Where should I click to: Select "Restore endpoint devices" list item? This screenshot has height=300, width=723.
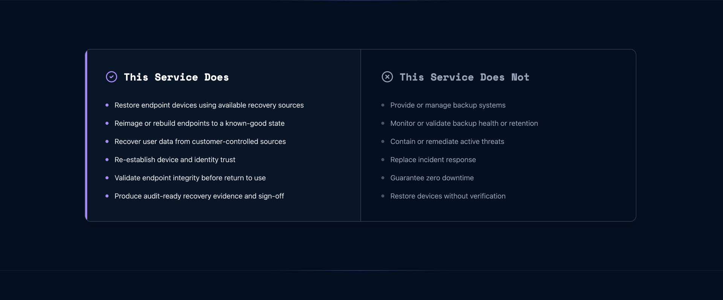tap(209, 105)
